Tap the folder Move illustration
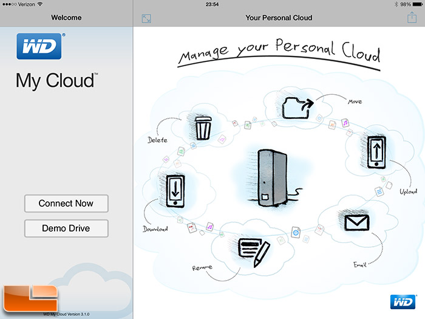425x319 pixels. [x=297, y=108]
